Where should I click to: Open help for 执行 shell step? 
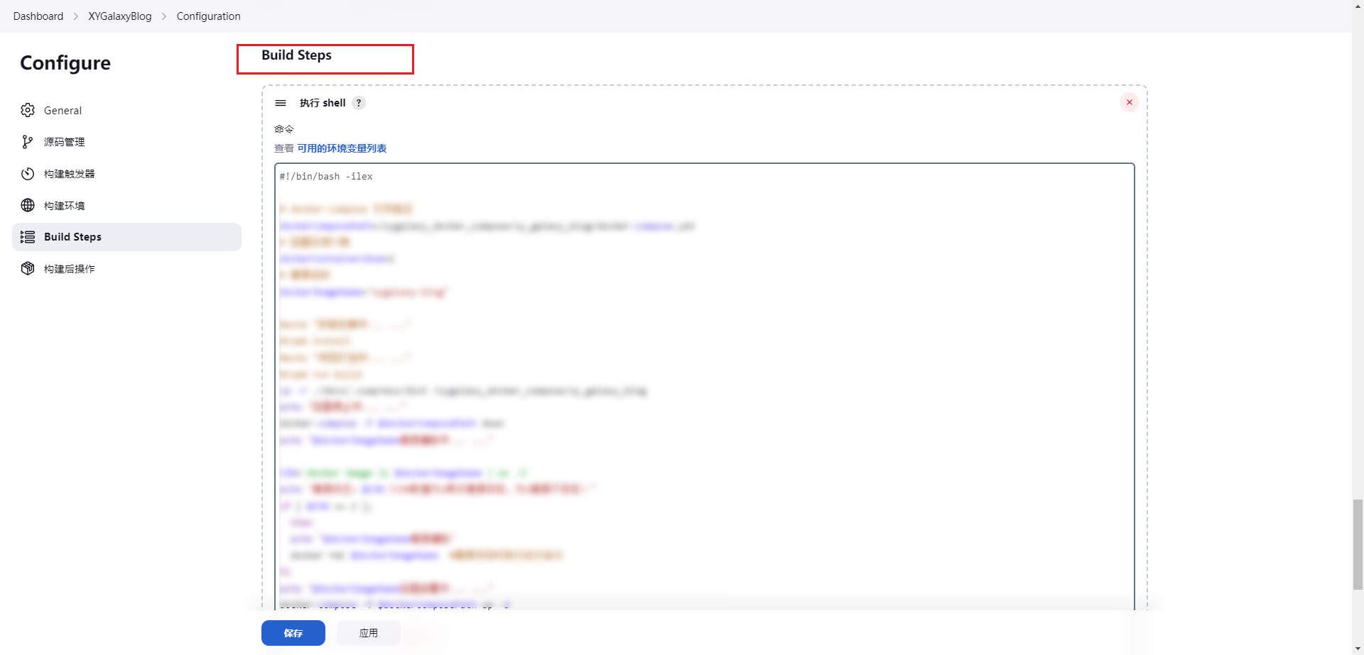(x=359, y=103)
